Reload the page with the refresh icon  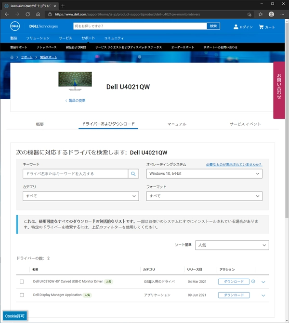click(x=27, y=14)
